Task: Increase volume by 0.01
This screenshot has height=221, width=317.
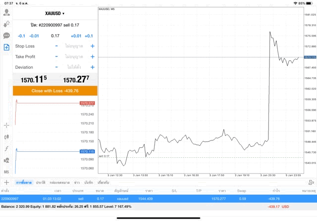Action: pyautogui.click(x=76, y=36)
